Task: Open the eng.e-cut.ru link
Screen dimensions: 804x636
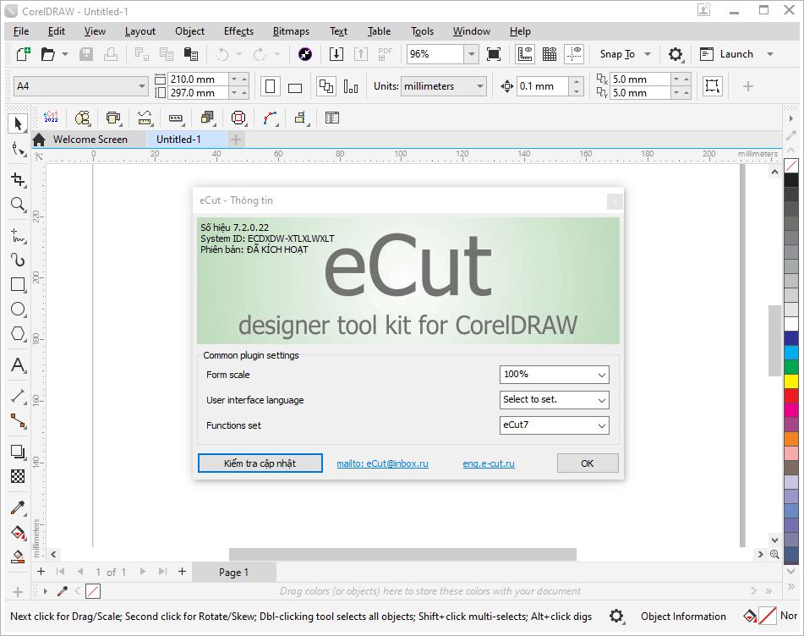Action: [489, 463]
